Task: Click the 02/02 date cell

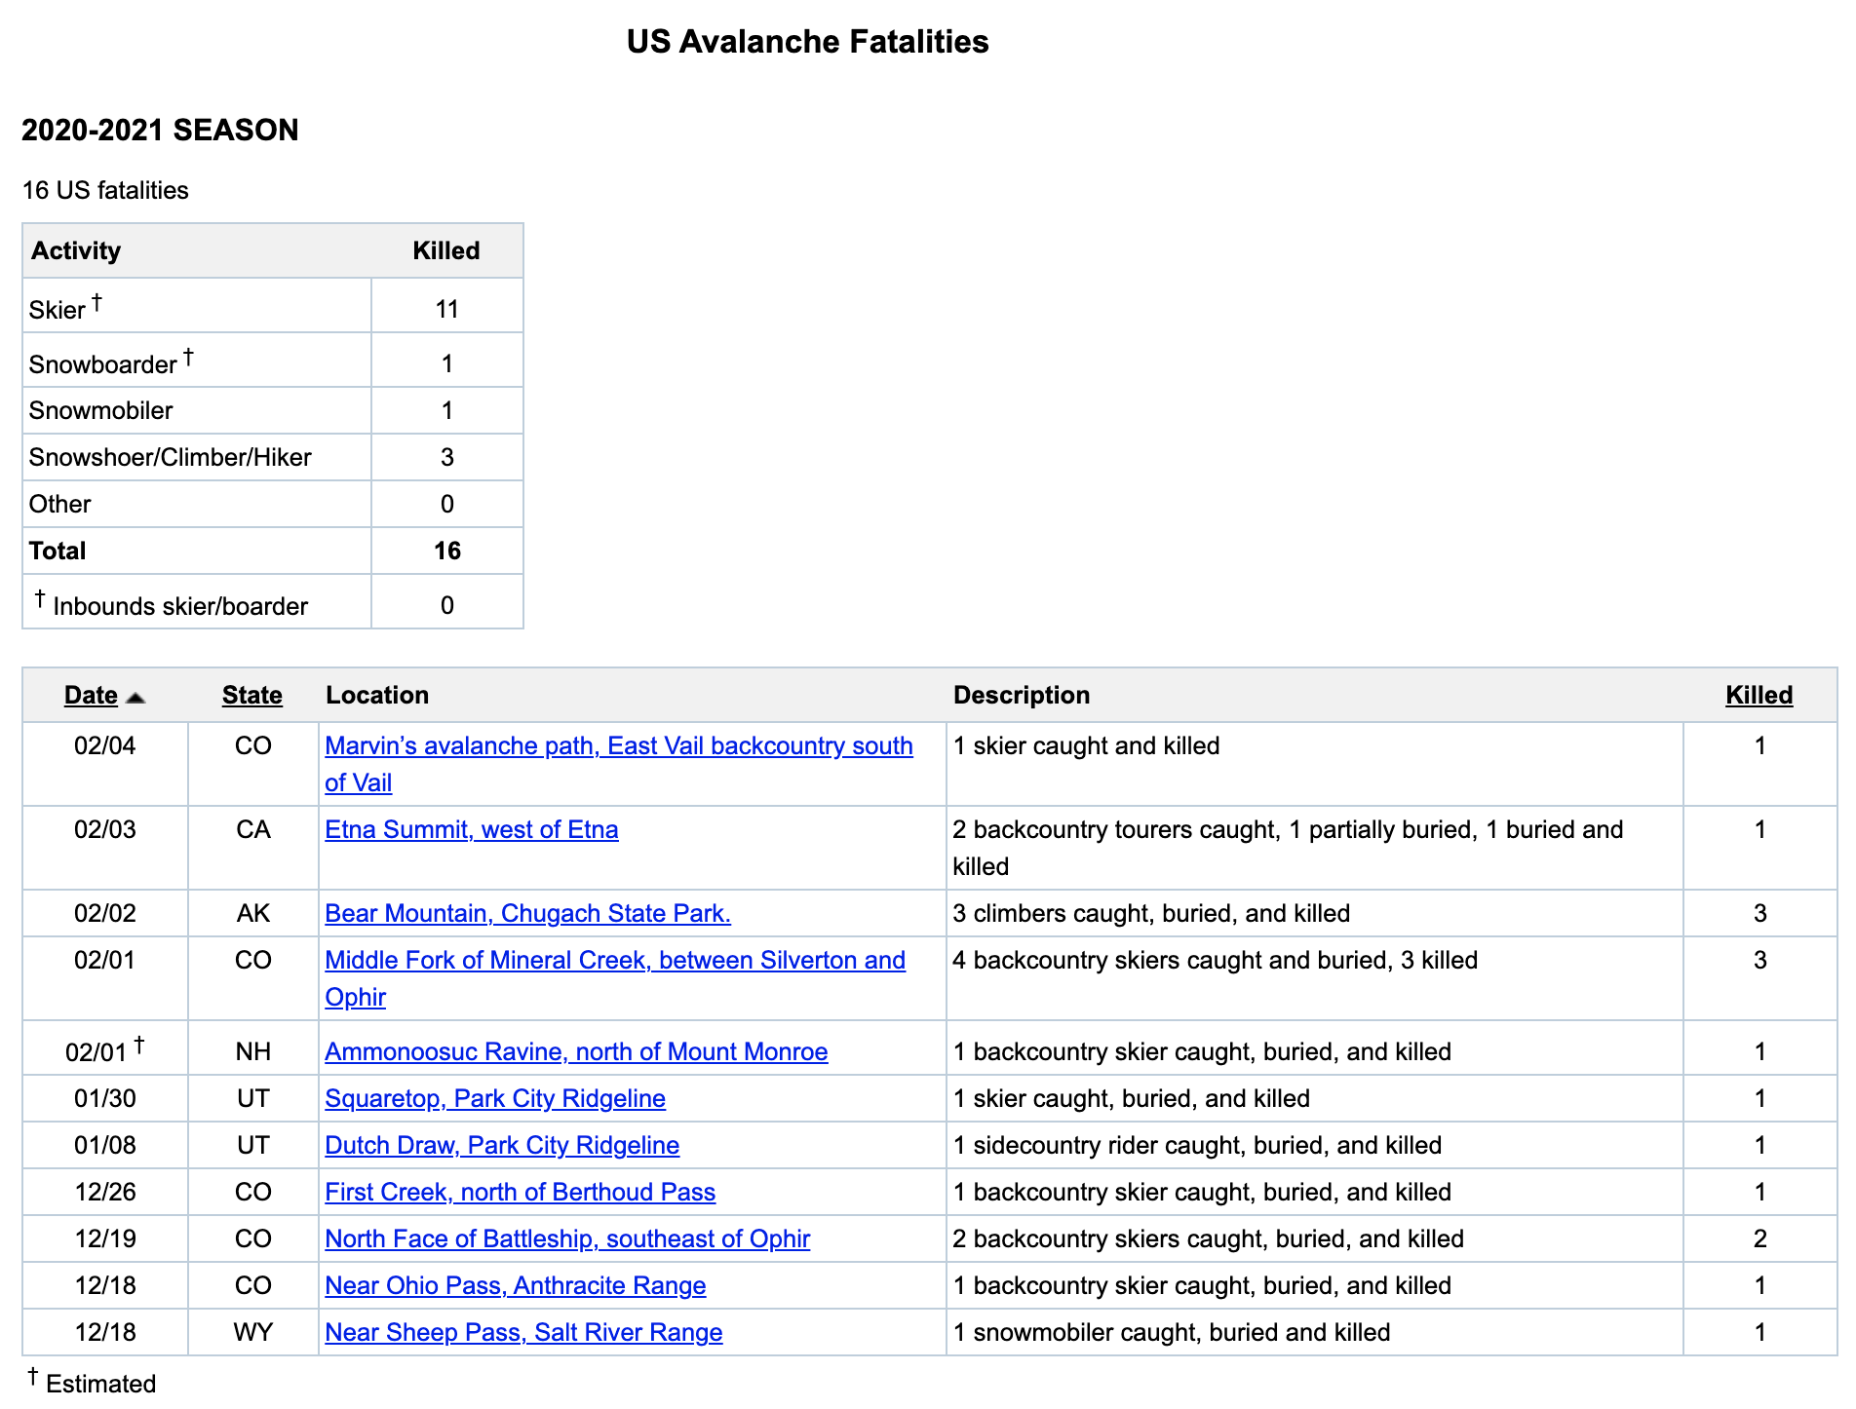Action: point(105,913)
